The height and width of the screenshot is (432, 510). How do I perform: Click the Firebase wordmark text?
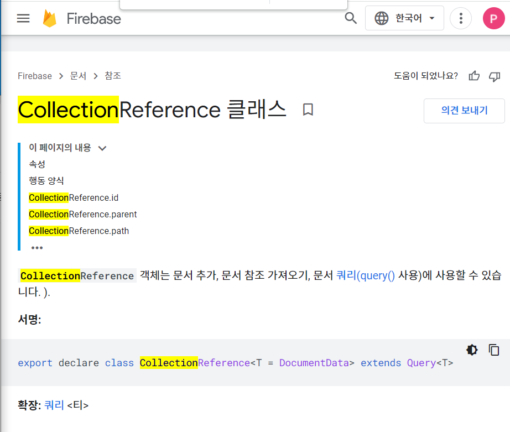tap(93, 19)
